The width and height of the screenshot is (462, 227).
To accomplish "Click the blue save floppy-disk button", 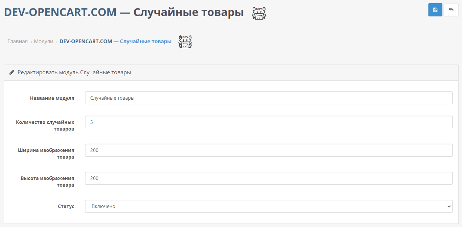I will tap(435, 10).
